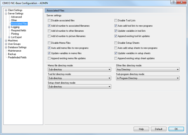Expand the Logging tree node
The height and width of the screenshot is (135, 188).
click(9, 27)
